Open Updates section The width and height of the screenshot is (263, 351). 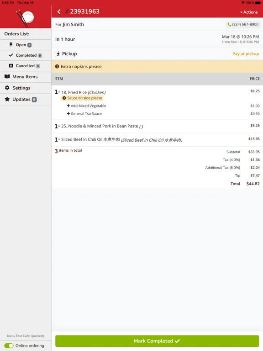(x=26, y=99)
